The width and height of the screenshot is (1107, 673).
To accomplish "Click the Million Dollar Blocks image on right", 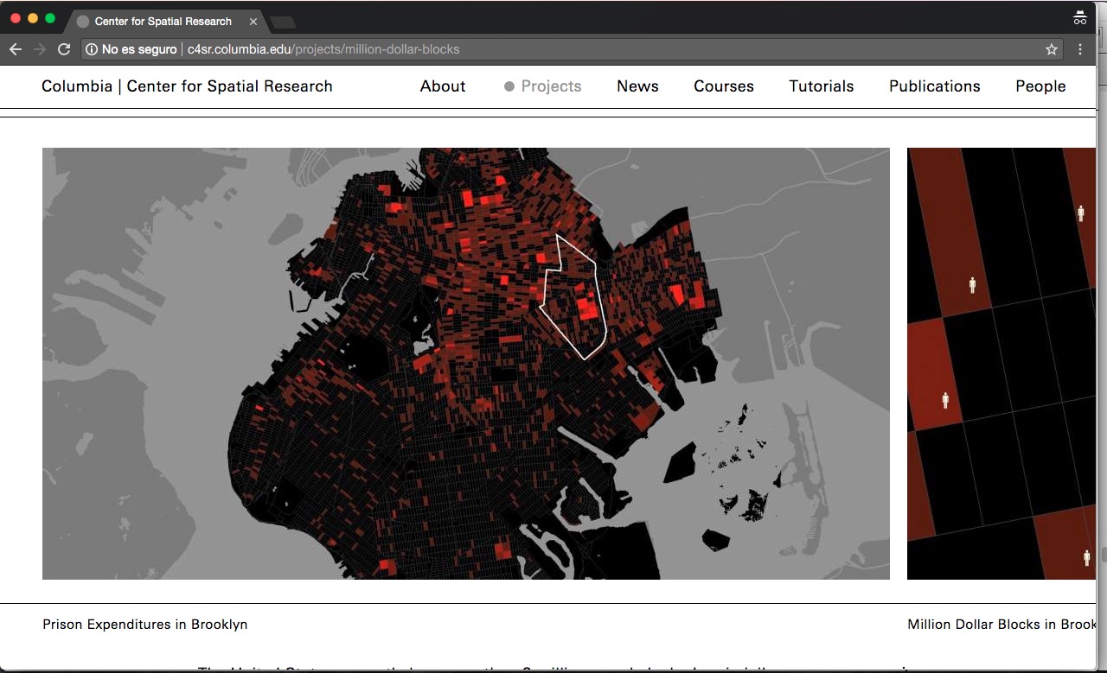I will point(1001,364).
